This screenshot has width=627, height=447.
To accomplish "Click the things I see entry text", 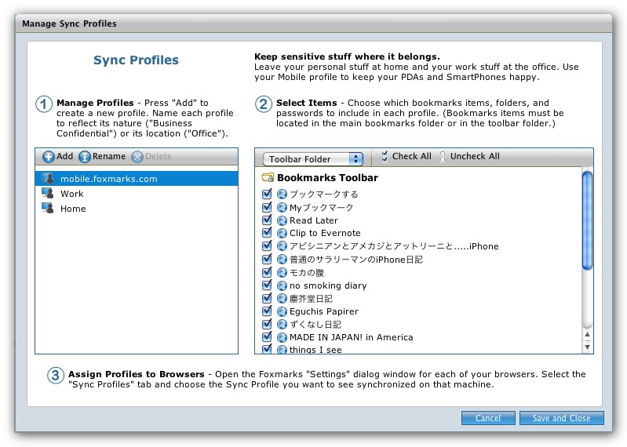I will point(315,350).
